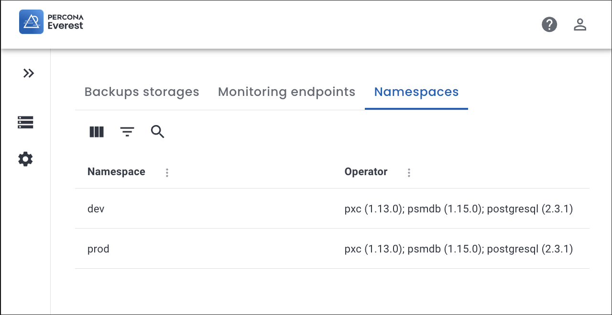The height and width of the screenshot is (315, 612).
Task: Click the show/hide columns icon
Action: coord(97,132)
